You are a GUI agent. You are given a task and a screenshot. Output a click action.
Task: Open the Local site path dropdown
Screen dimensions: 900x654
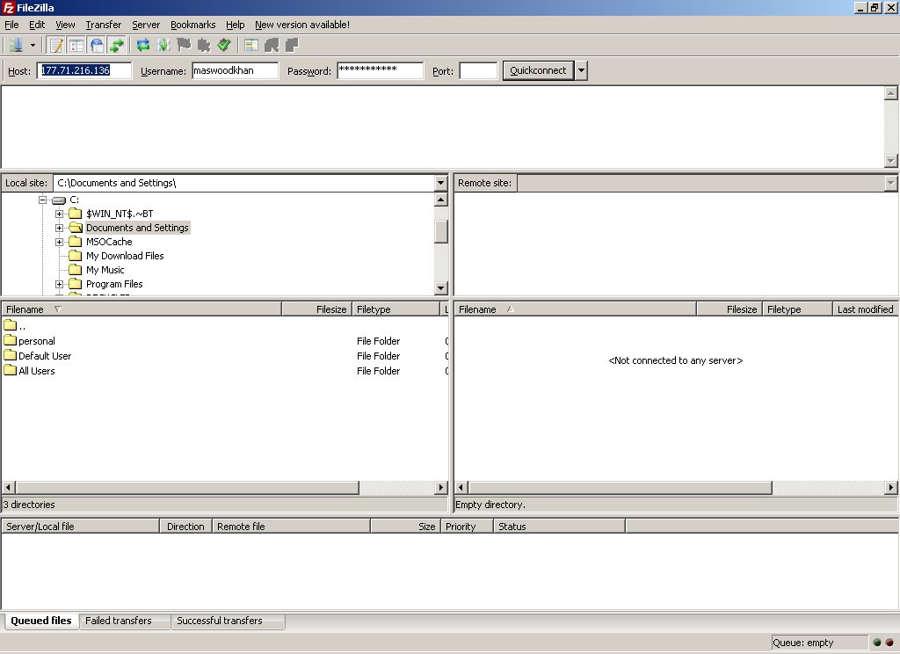(x=440, y=183)
